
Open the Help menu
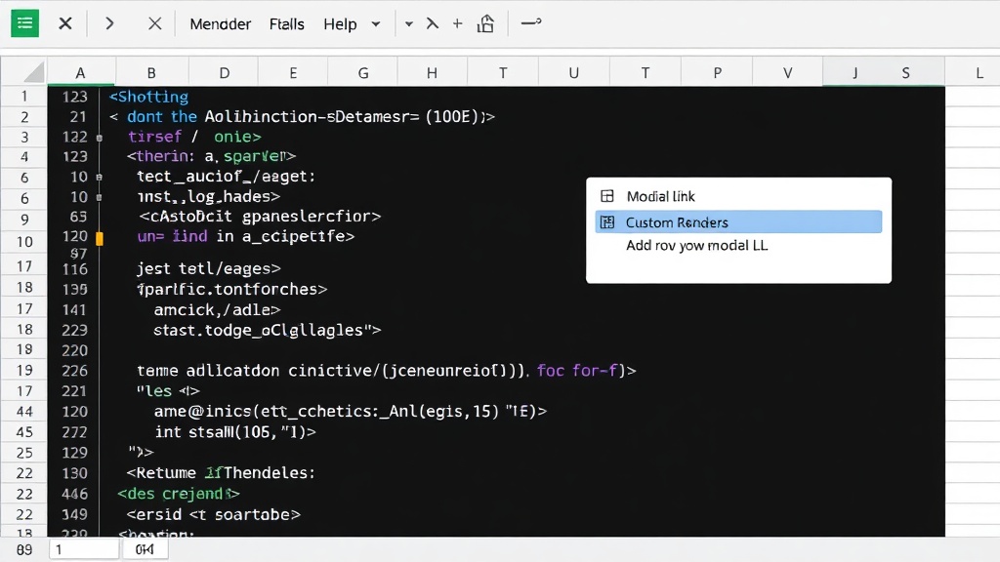coord(340,24)
